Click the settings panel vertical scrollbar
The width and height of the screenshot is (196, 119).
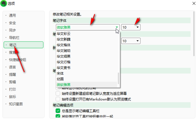coord(194,34)
